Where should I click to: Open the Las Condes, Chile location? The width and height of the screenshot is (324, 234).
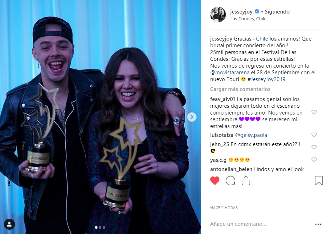(248, 18)
